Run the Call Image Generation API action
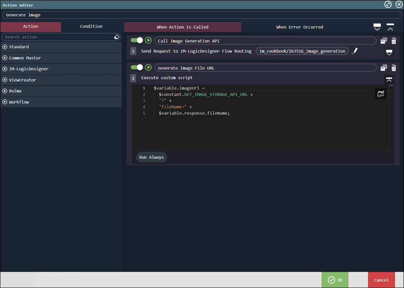This screenshot has height=288, width=404. [x=148, y=40]
